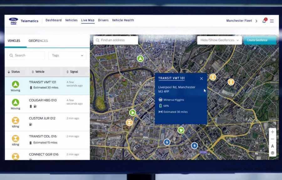Screen dimensions: 282x180
Task: Click the Ford Pro logo
Action: pyautogui.click(x=13, y=21)
